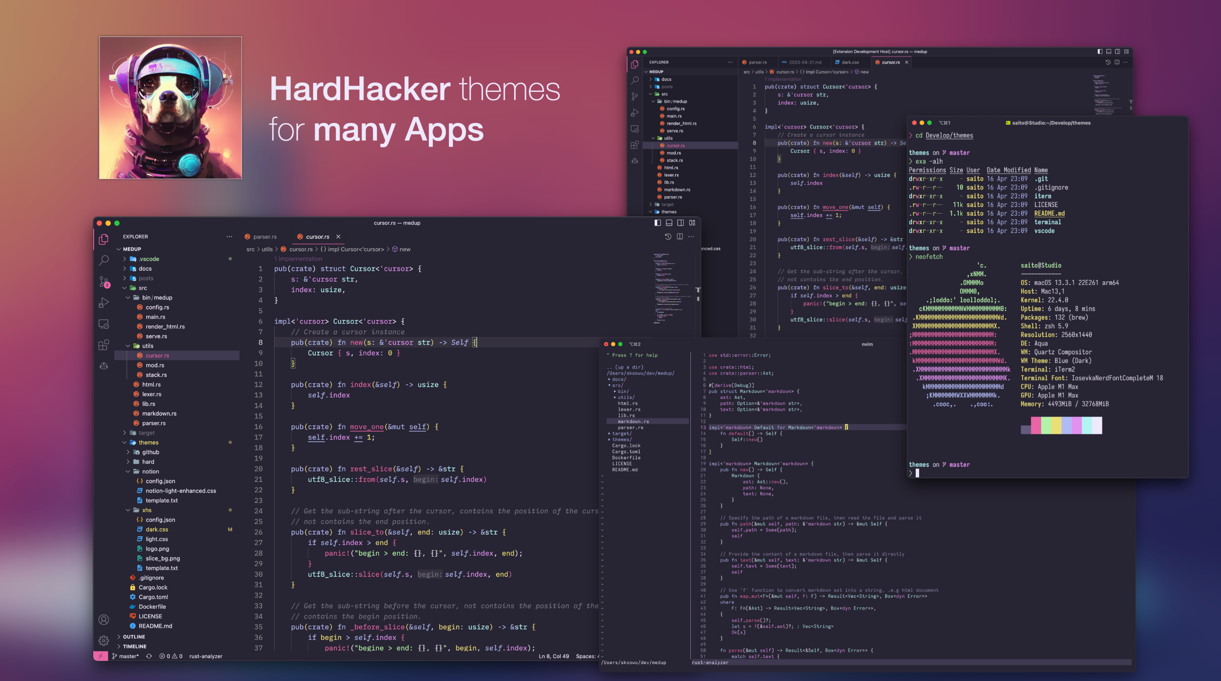
Task: Switch to parser.rs tab in front window
Action: point(261,236)
